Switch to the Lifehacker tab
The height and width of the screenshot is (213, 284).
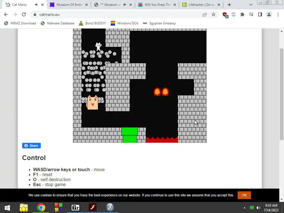pyautogui.click(x=201, y=5)
